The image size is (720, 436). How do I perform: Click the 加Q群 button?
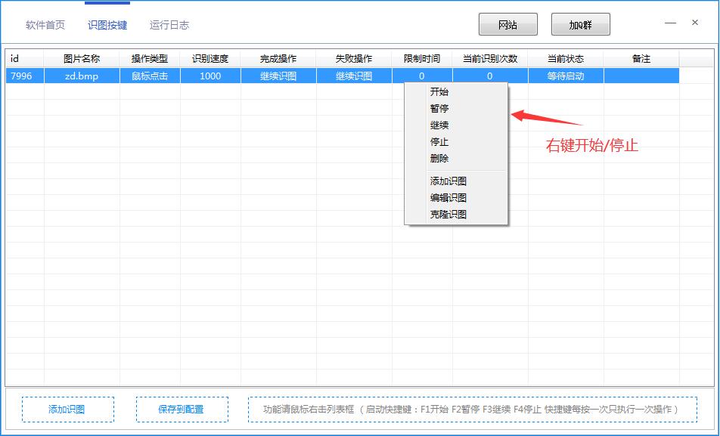580,24
